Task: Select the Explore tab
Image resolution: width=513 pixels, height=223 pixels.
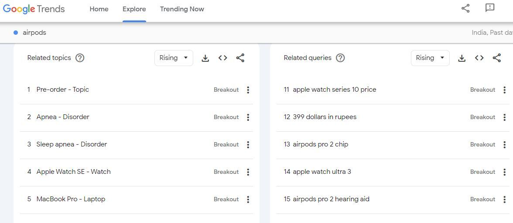Action: pyautogui.click(x=134, y=9)
